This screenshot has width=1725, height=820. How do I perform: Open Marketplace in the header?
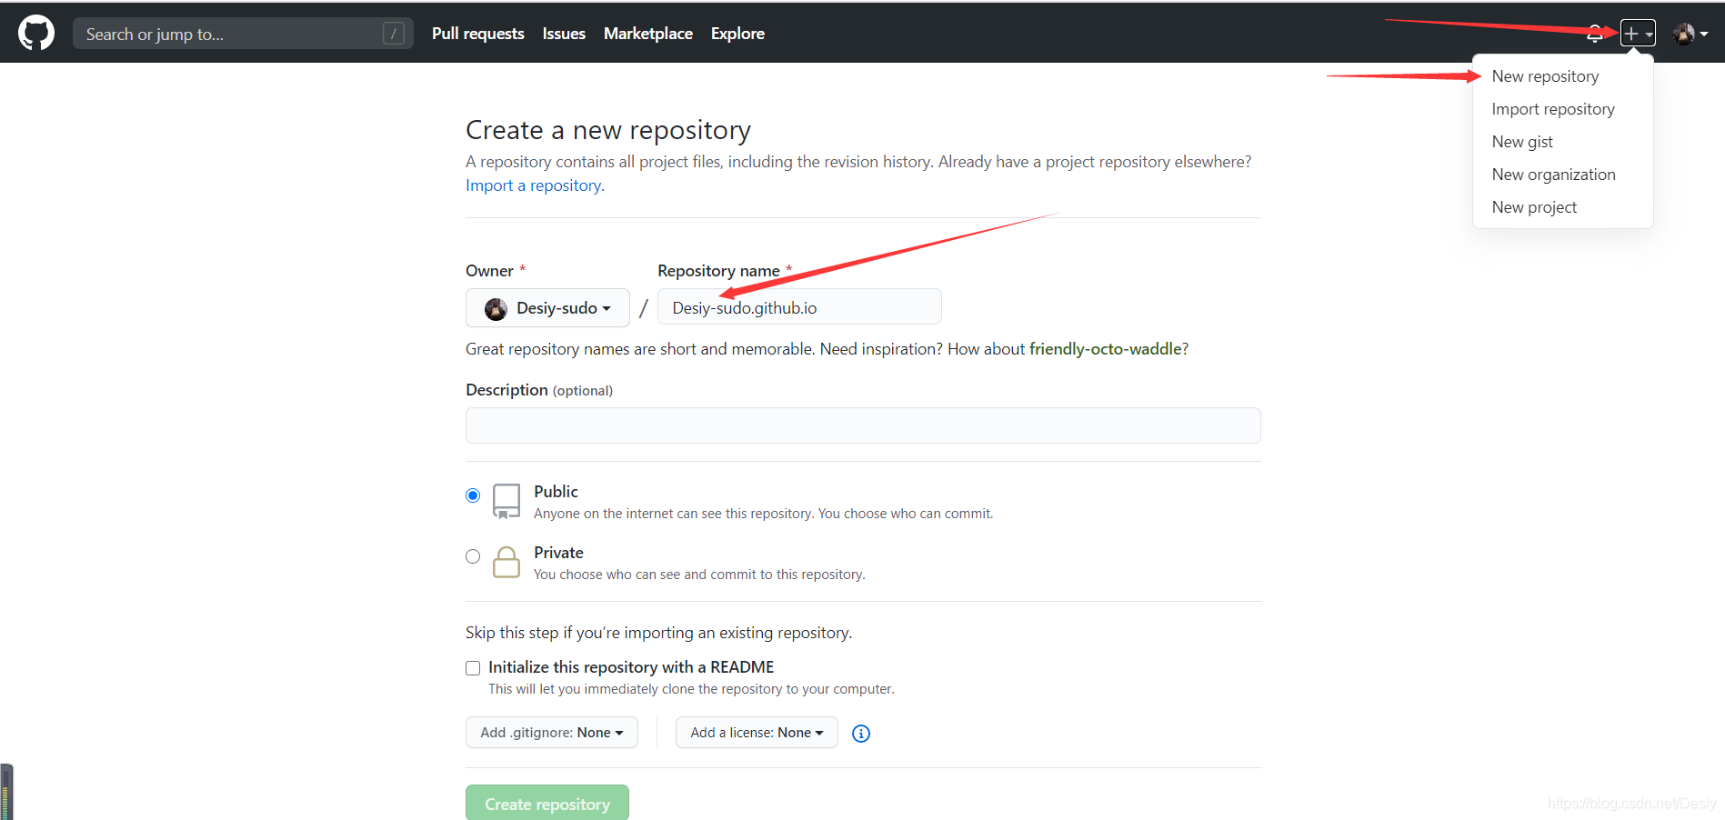pos(648,34)
